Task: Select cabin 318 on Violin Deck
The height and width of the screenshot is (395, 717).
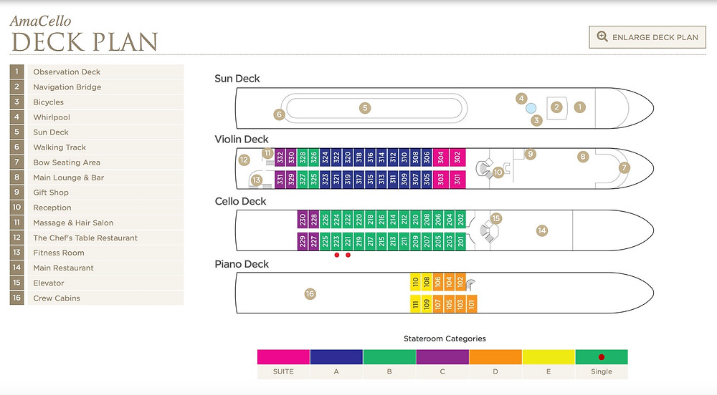Action: [359, 157]
